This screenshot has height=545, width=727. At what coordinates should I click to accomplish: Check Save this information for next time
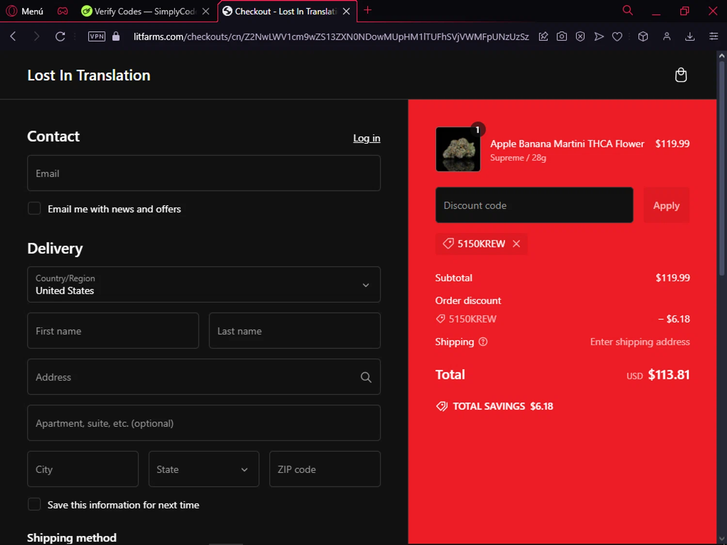(34, 504)
